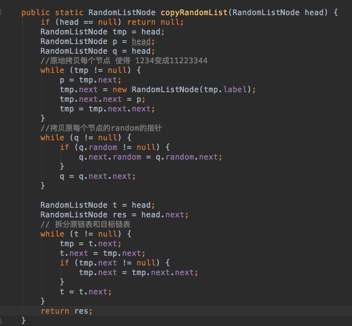The image size is (352, 326).
Task: Click 'new RandomListNode(tmp.label)' constructor call
Action: click(181, 90)
